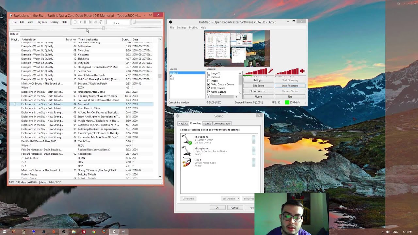The width and height of the screenshot is (418, 235).
Task: Click the Edit Scene button
Action: pyautogui.click(x=258, y=86)
